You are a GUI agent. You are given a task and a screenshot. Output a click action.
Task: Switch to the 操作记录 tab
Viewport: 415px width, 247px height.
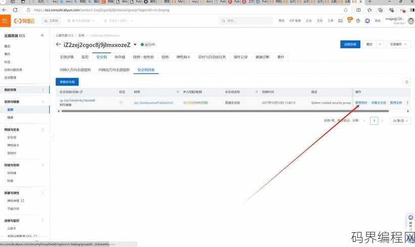240,57
